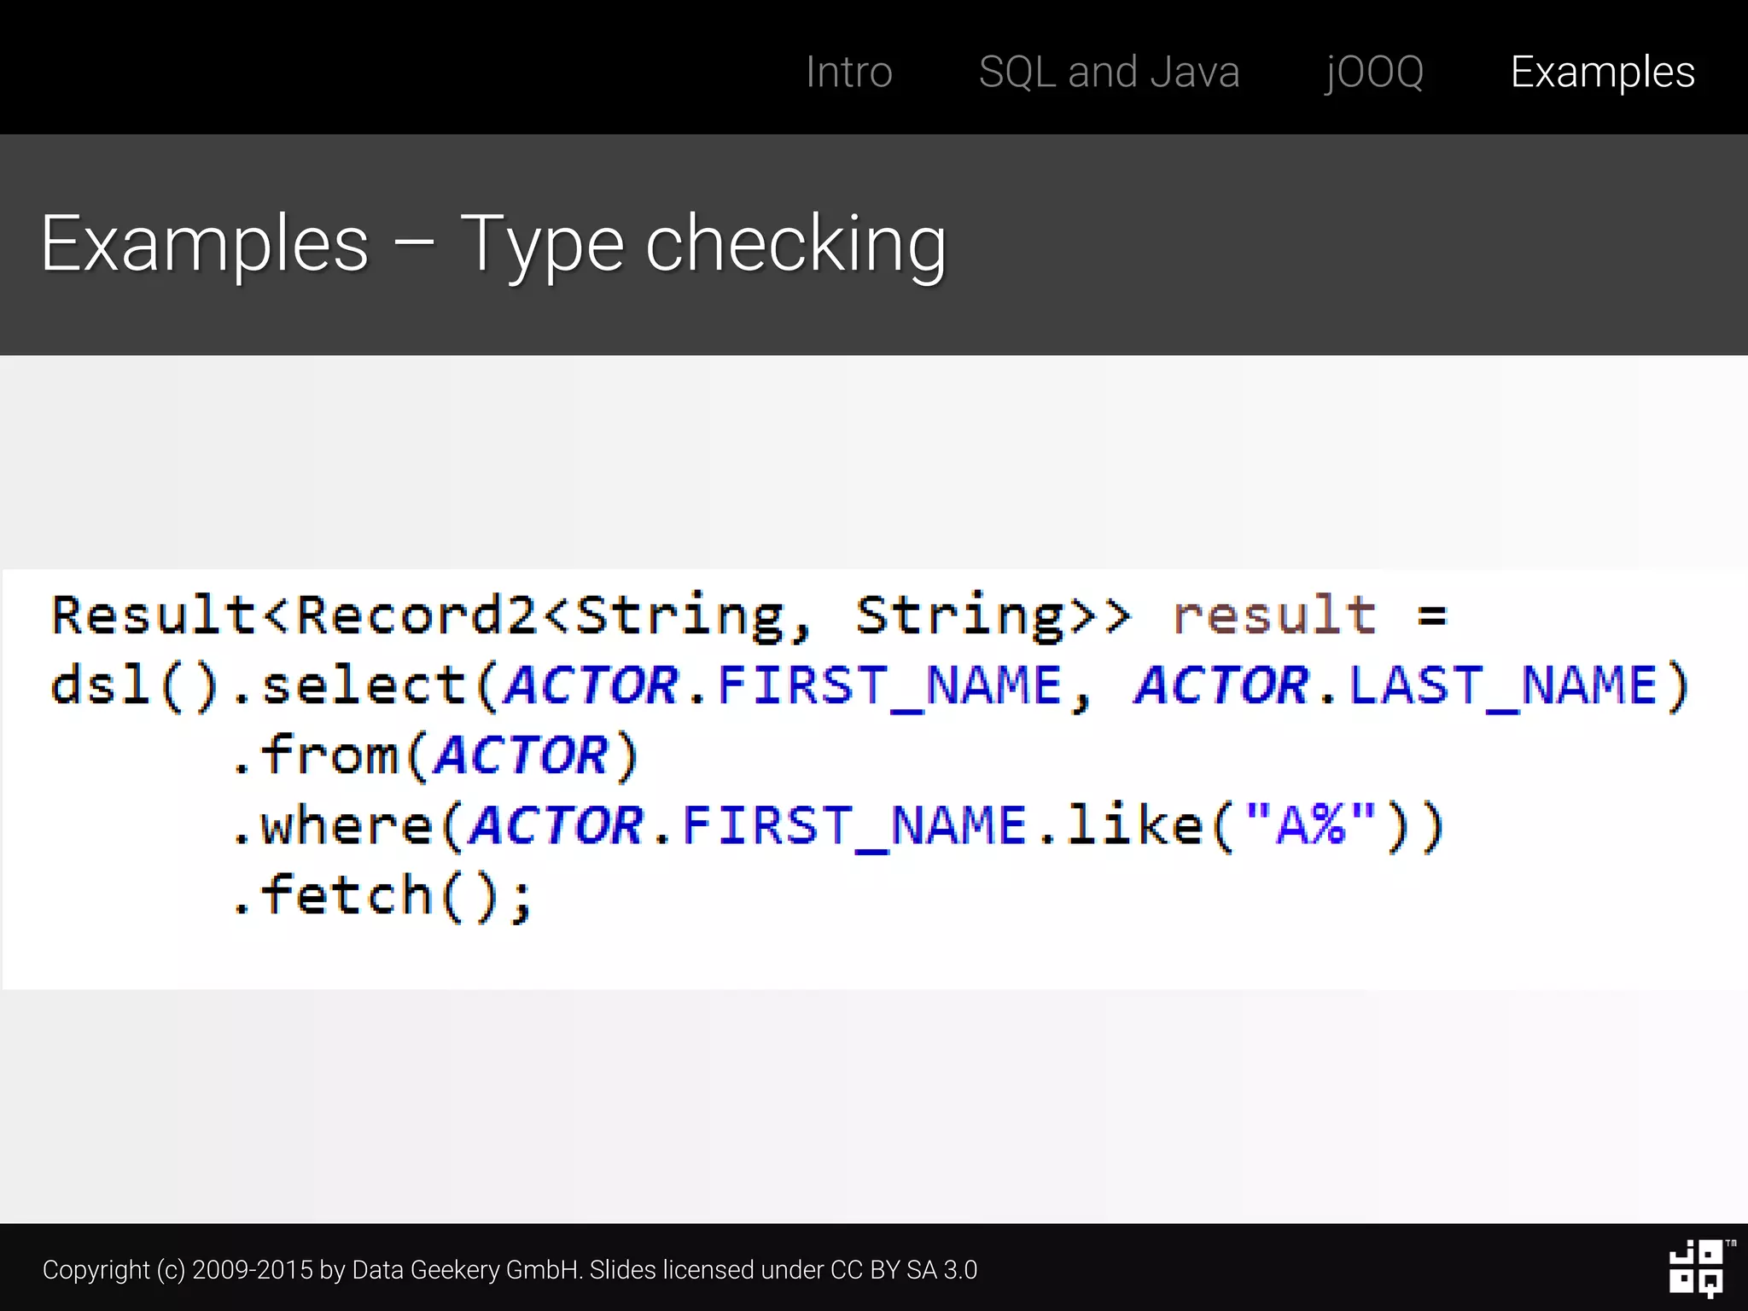Click the result variable name
This screenshot has height=1311, width=1748.
coord(1274,615)
